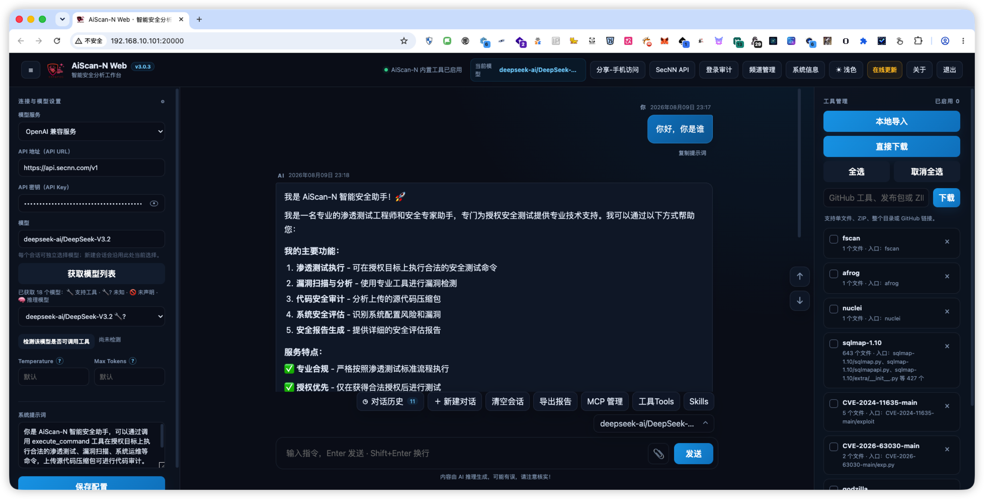Jump to bottom with down arrow
This screenshot has width=984, height=499.
click(x=799, y=301)
